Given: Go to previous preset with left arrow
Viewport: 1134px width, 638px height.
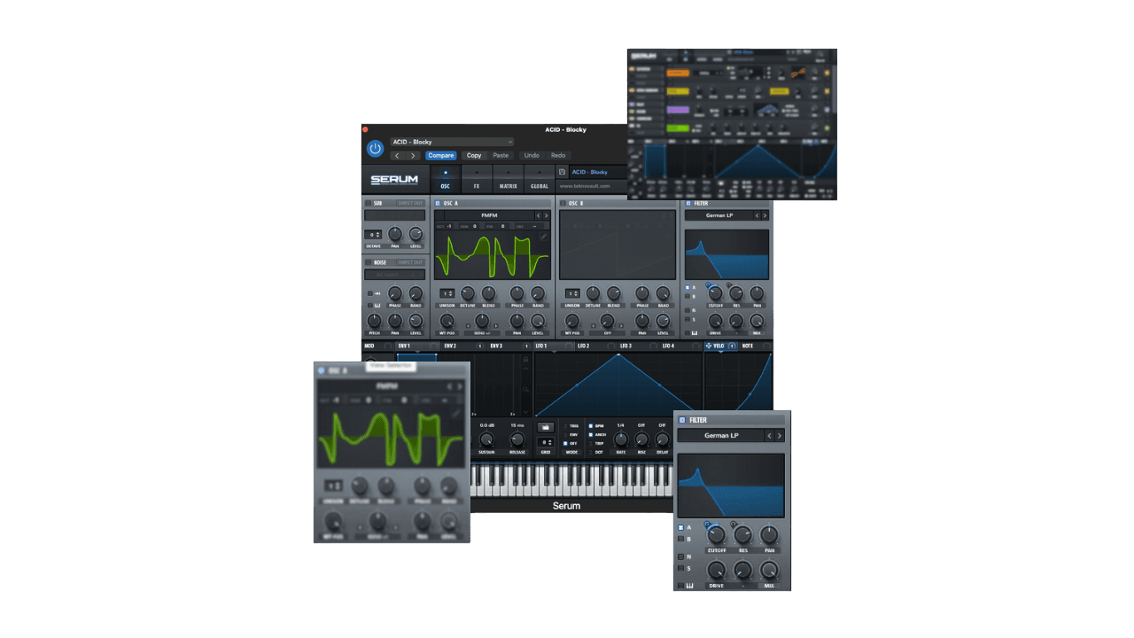Looking at the screenshot, I should [397, 156].
